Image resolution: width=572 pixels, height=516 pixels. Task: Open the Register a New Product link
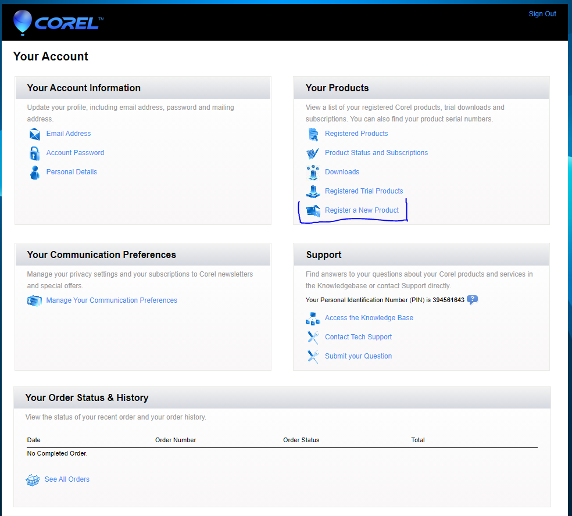(x=362, y=210)
